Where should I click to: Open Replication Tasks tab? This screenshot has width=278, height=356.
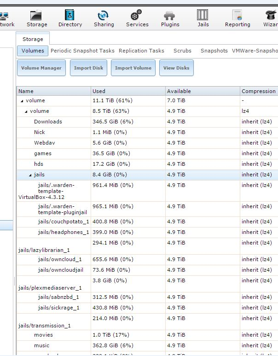tap(141, 51)
